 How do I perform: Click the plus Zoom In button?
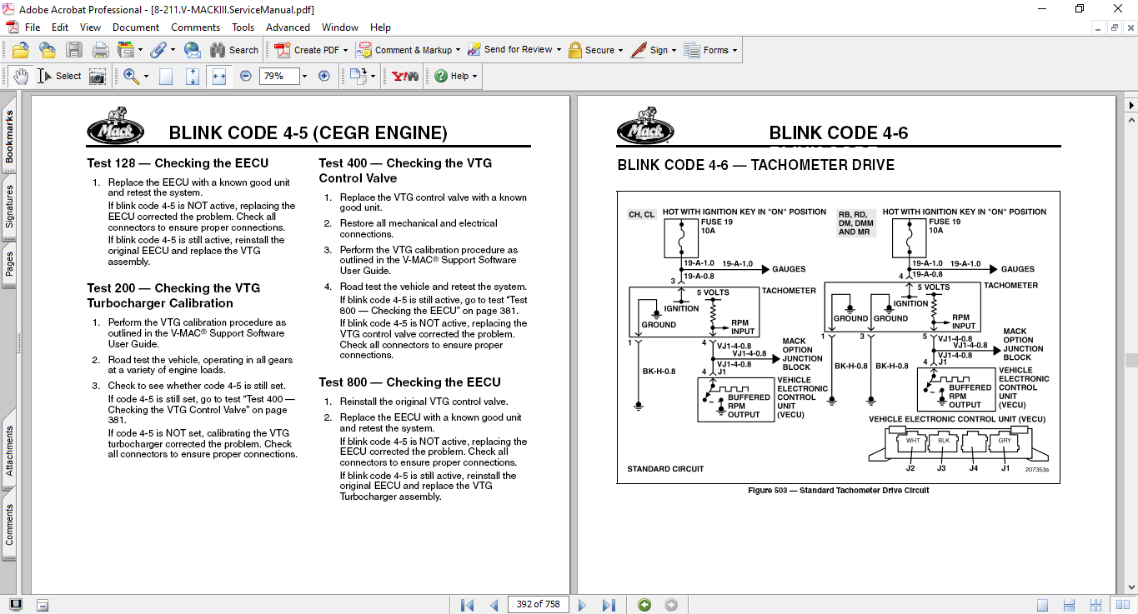coord(324,76)
